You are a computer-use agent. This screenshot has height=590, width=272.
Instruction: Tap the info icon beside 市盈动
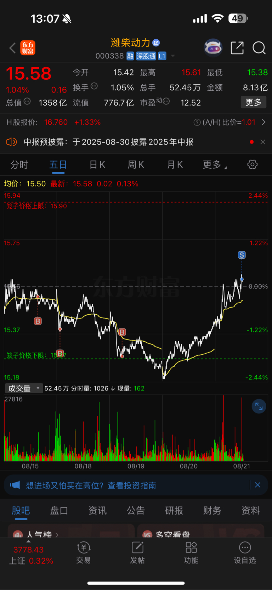(166, 101)
